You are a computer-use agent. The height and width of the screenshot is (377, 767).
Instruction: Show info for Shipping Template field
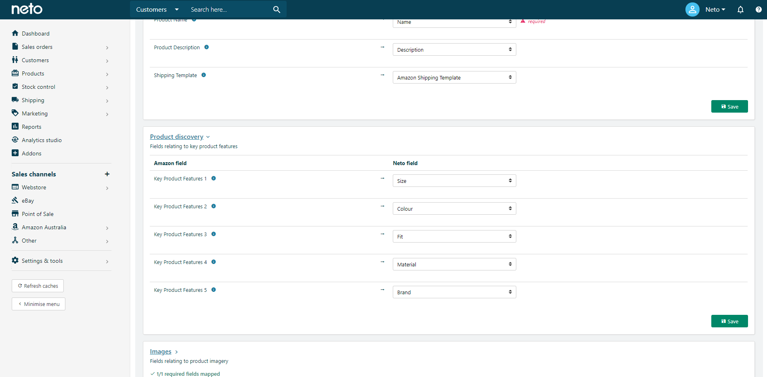203,75
